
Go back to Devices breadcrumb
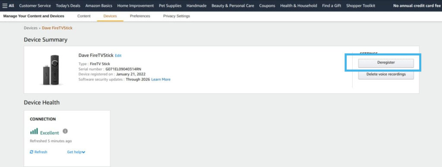point(31,28)
